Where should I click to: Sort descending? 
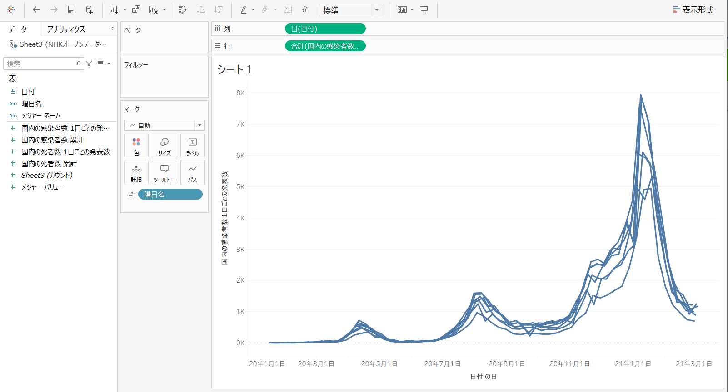pyautogui.click(x=219, y=10)
